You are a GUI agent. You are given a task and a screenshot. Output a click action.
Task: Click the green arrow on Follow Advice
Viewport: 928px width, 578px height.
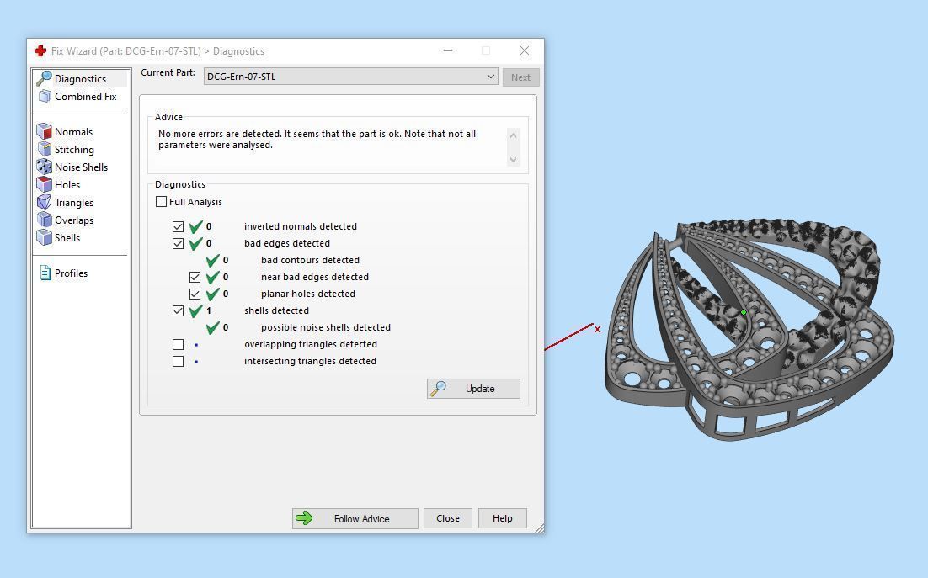(304, 518)
